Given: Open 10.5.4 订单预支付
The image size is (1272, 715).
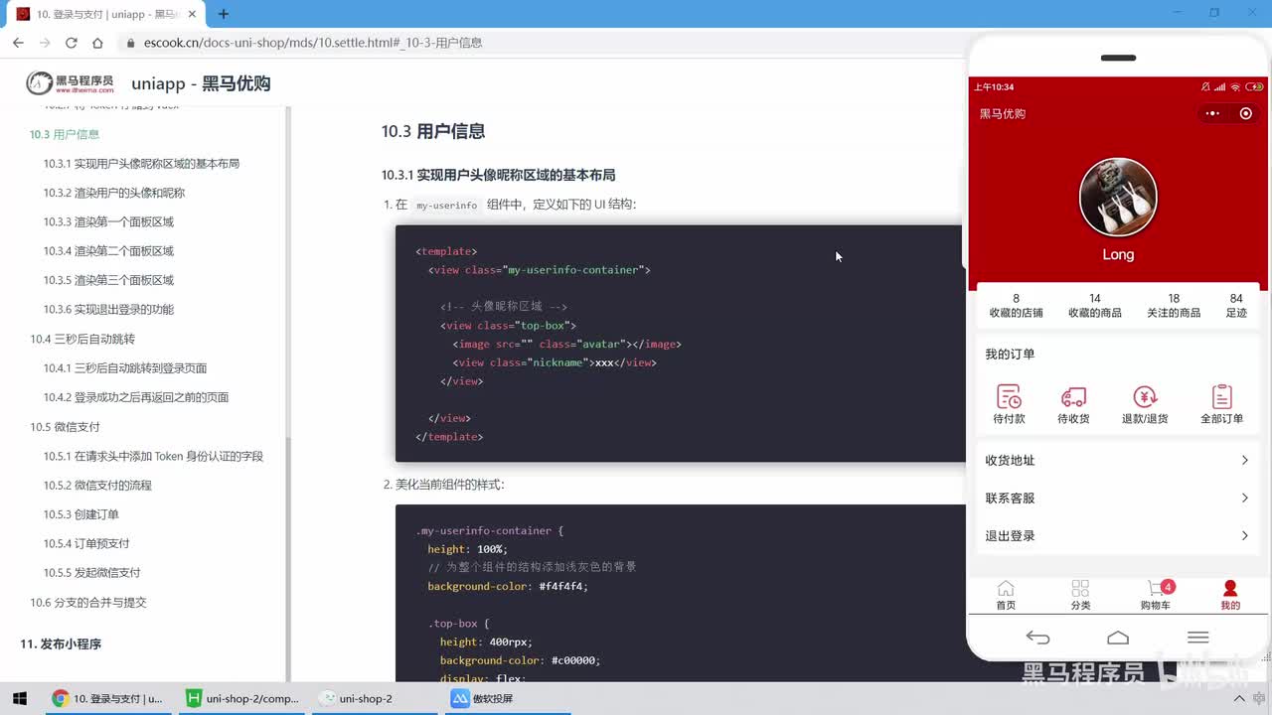Looking at the screenshot, I should pyautogui.click(x=86, y=543).
